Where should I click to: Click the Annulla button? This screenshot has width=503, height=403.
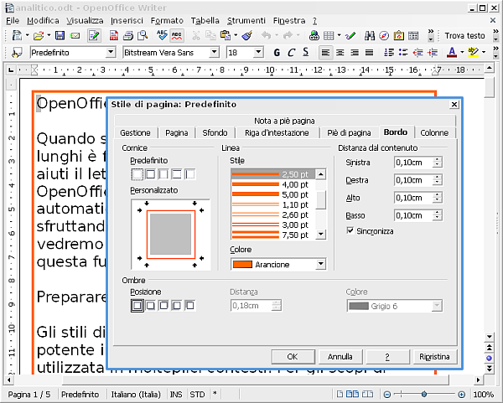(340, 357)
